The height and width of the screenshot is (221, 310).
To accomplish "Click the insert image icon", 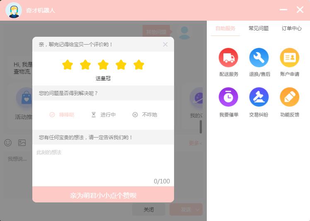I will pos(22,143).
